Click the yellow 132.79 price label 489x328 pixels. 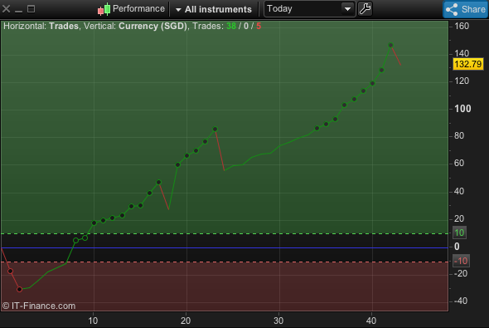coord(467,64)
